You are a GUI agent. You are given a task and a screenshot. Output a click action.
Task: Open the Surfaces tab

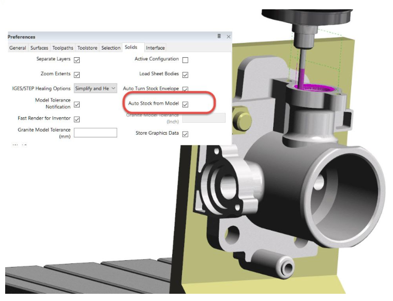(39, 48)
